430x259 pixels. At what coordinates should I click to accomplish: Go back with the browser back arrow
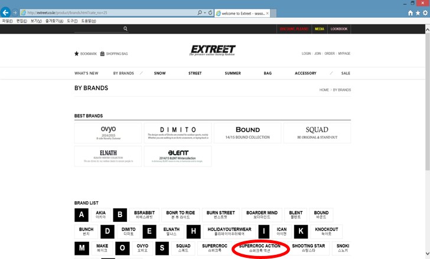pyautogui.click(x=5, y=12)
